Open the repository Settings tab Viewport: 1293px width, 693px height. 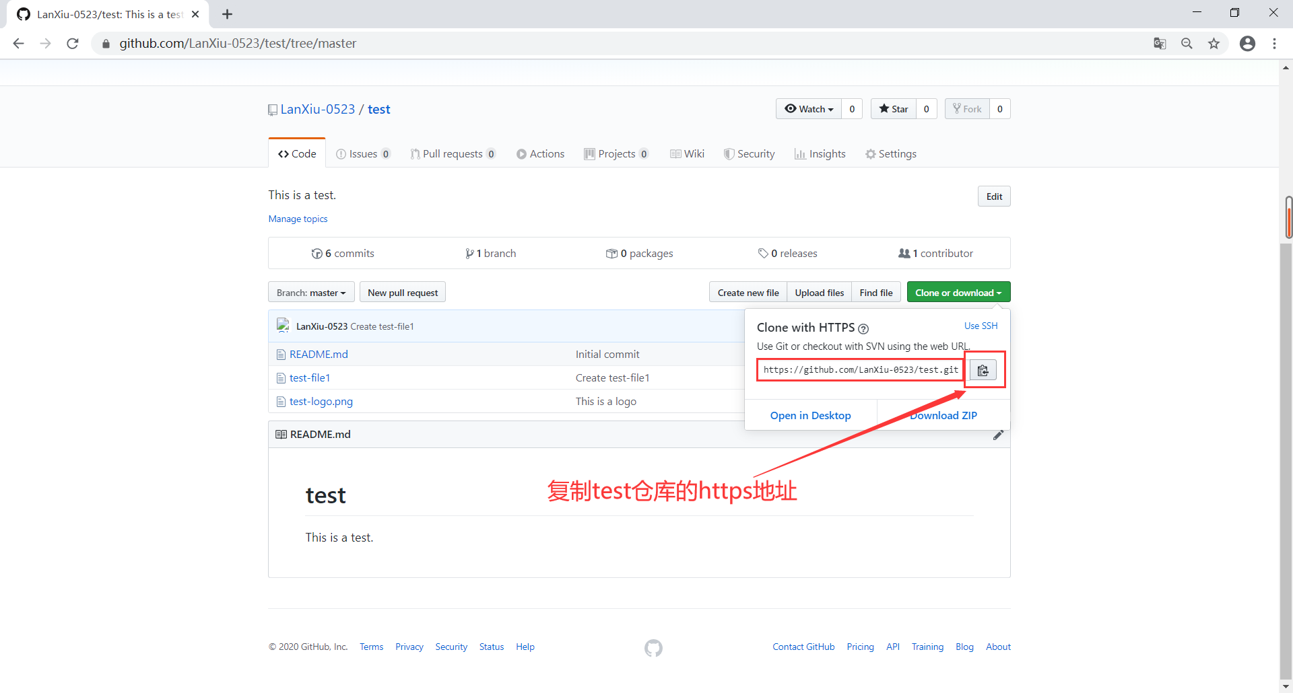[891, 153]
